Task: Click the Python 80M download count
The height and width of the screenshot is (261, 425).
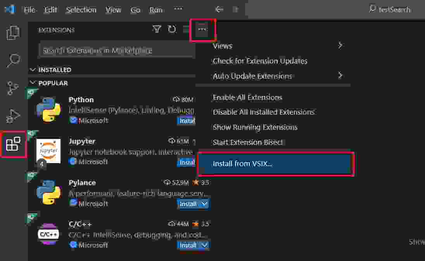Action: (183, 100)
